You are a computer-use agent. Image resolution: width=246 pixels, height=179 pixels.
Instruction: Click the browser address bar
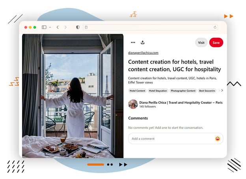tap(150, 27)
